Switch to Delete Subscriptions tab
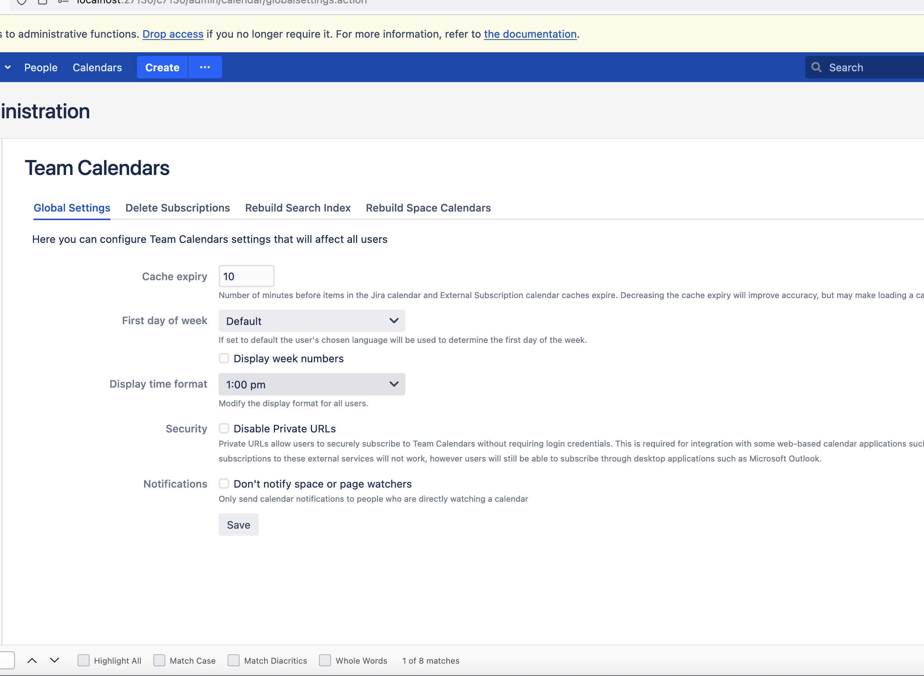This screenshot has height=676, width=924. tap(178, 208)
